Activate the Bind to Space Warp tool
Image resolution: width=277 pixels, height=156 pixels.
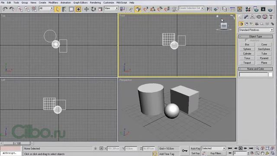click(34, 9)
